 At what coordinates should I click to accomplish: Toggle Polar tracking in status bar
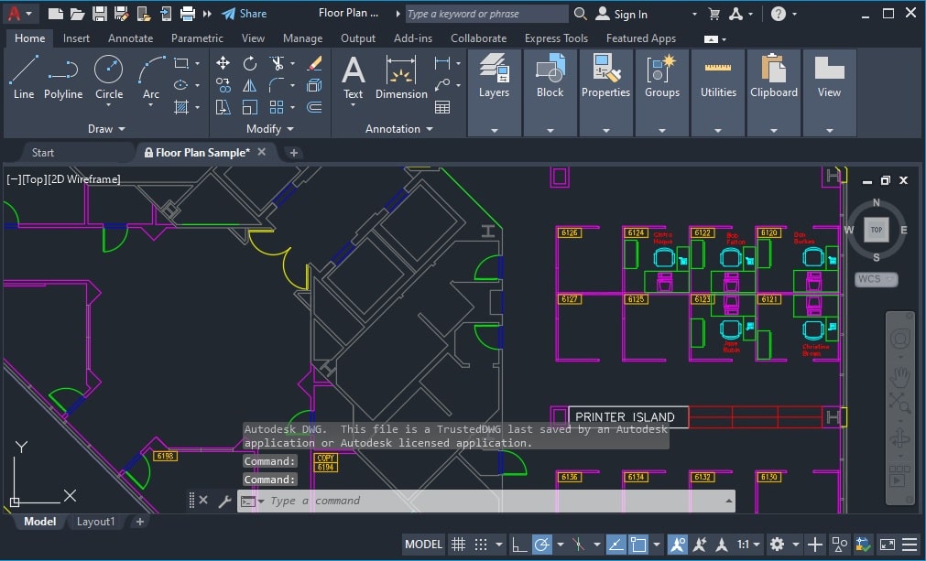tap(541, 544)
